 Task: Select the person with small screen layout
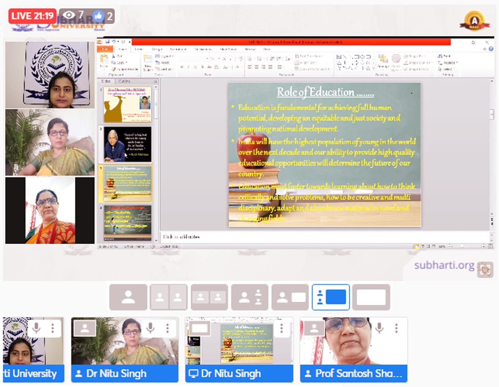(x=290, y=297)
